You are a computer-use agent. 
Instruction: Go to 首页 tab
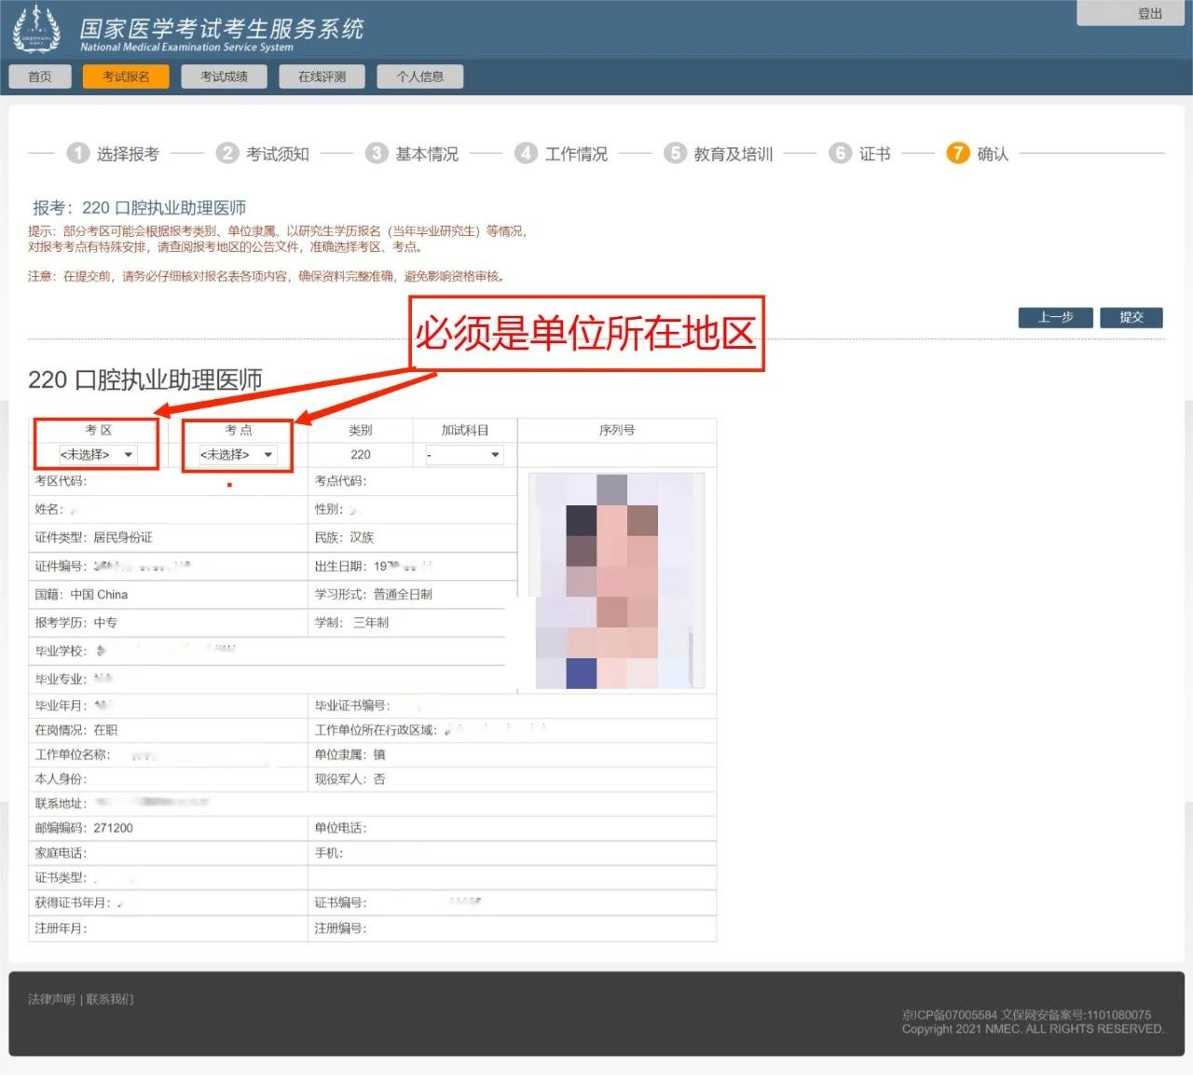[x=40, y=76]
